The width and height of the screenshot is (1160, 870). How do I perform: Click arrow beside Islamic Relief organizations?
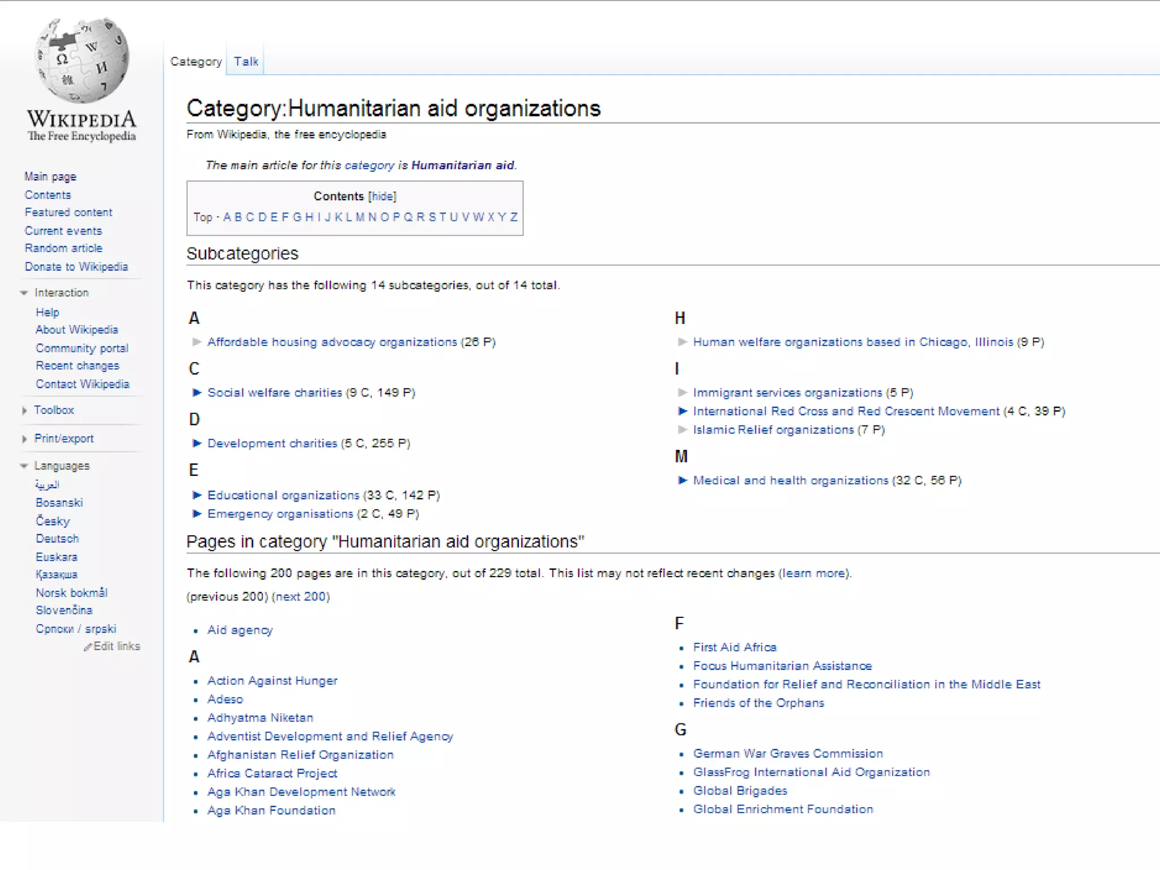tap(683, 430)
